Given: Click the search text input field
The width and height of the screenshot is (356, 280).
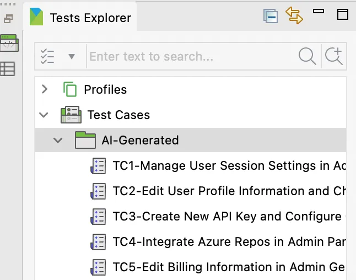Looking at the screenshot, I should point(190,56).
